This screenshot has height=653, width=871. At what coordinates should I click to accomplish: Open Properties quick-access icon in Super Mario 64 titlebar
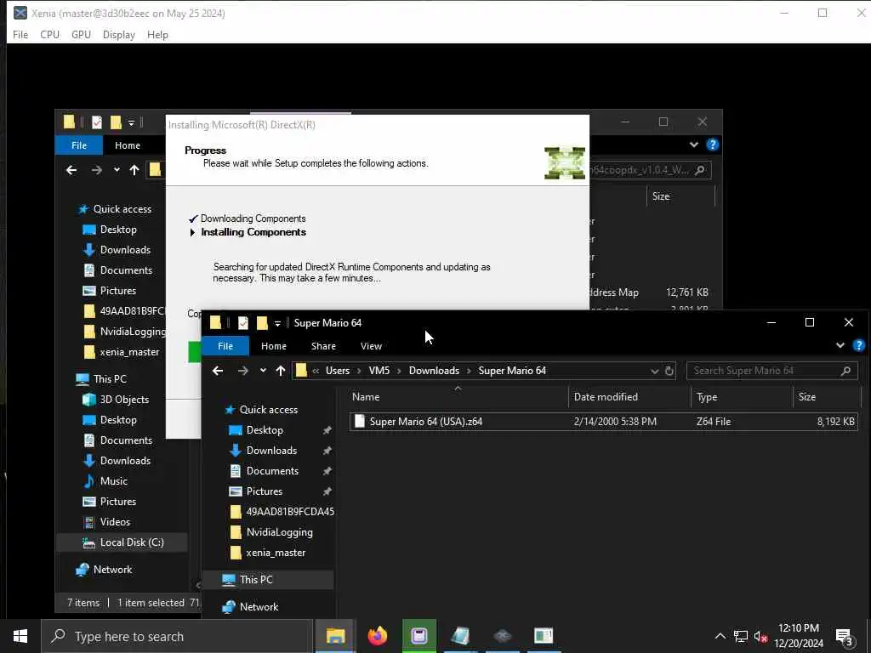[242, 322]
